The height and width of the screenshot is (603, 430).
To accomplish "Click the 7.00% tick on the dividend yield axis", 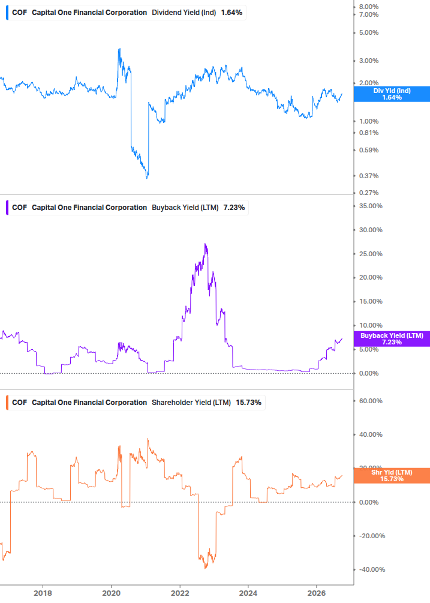I will pos(368,14).
